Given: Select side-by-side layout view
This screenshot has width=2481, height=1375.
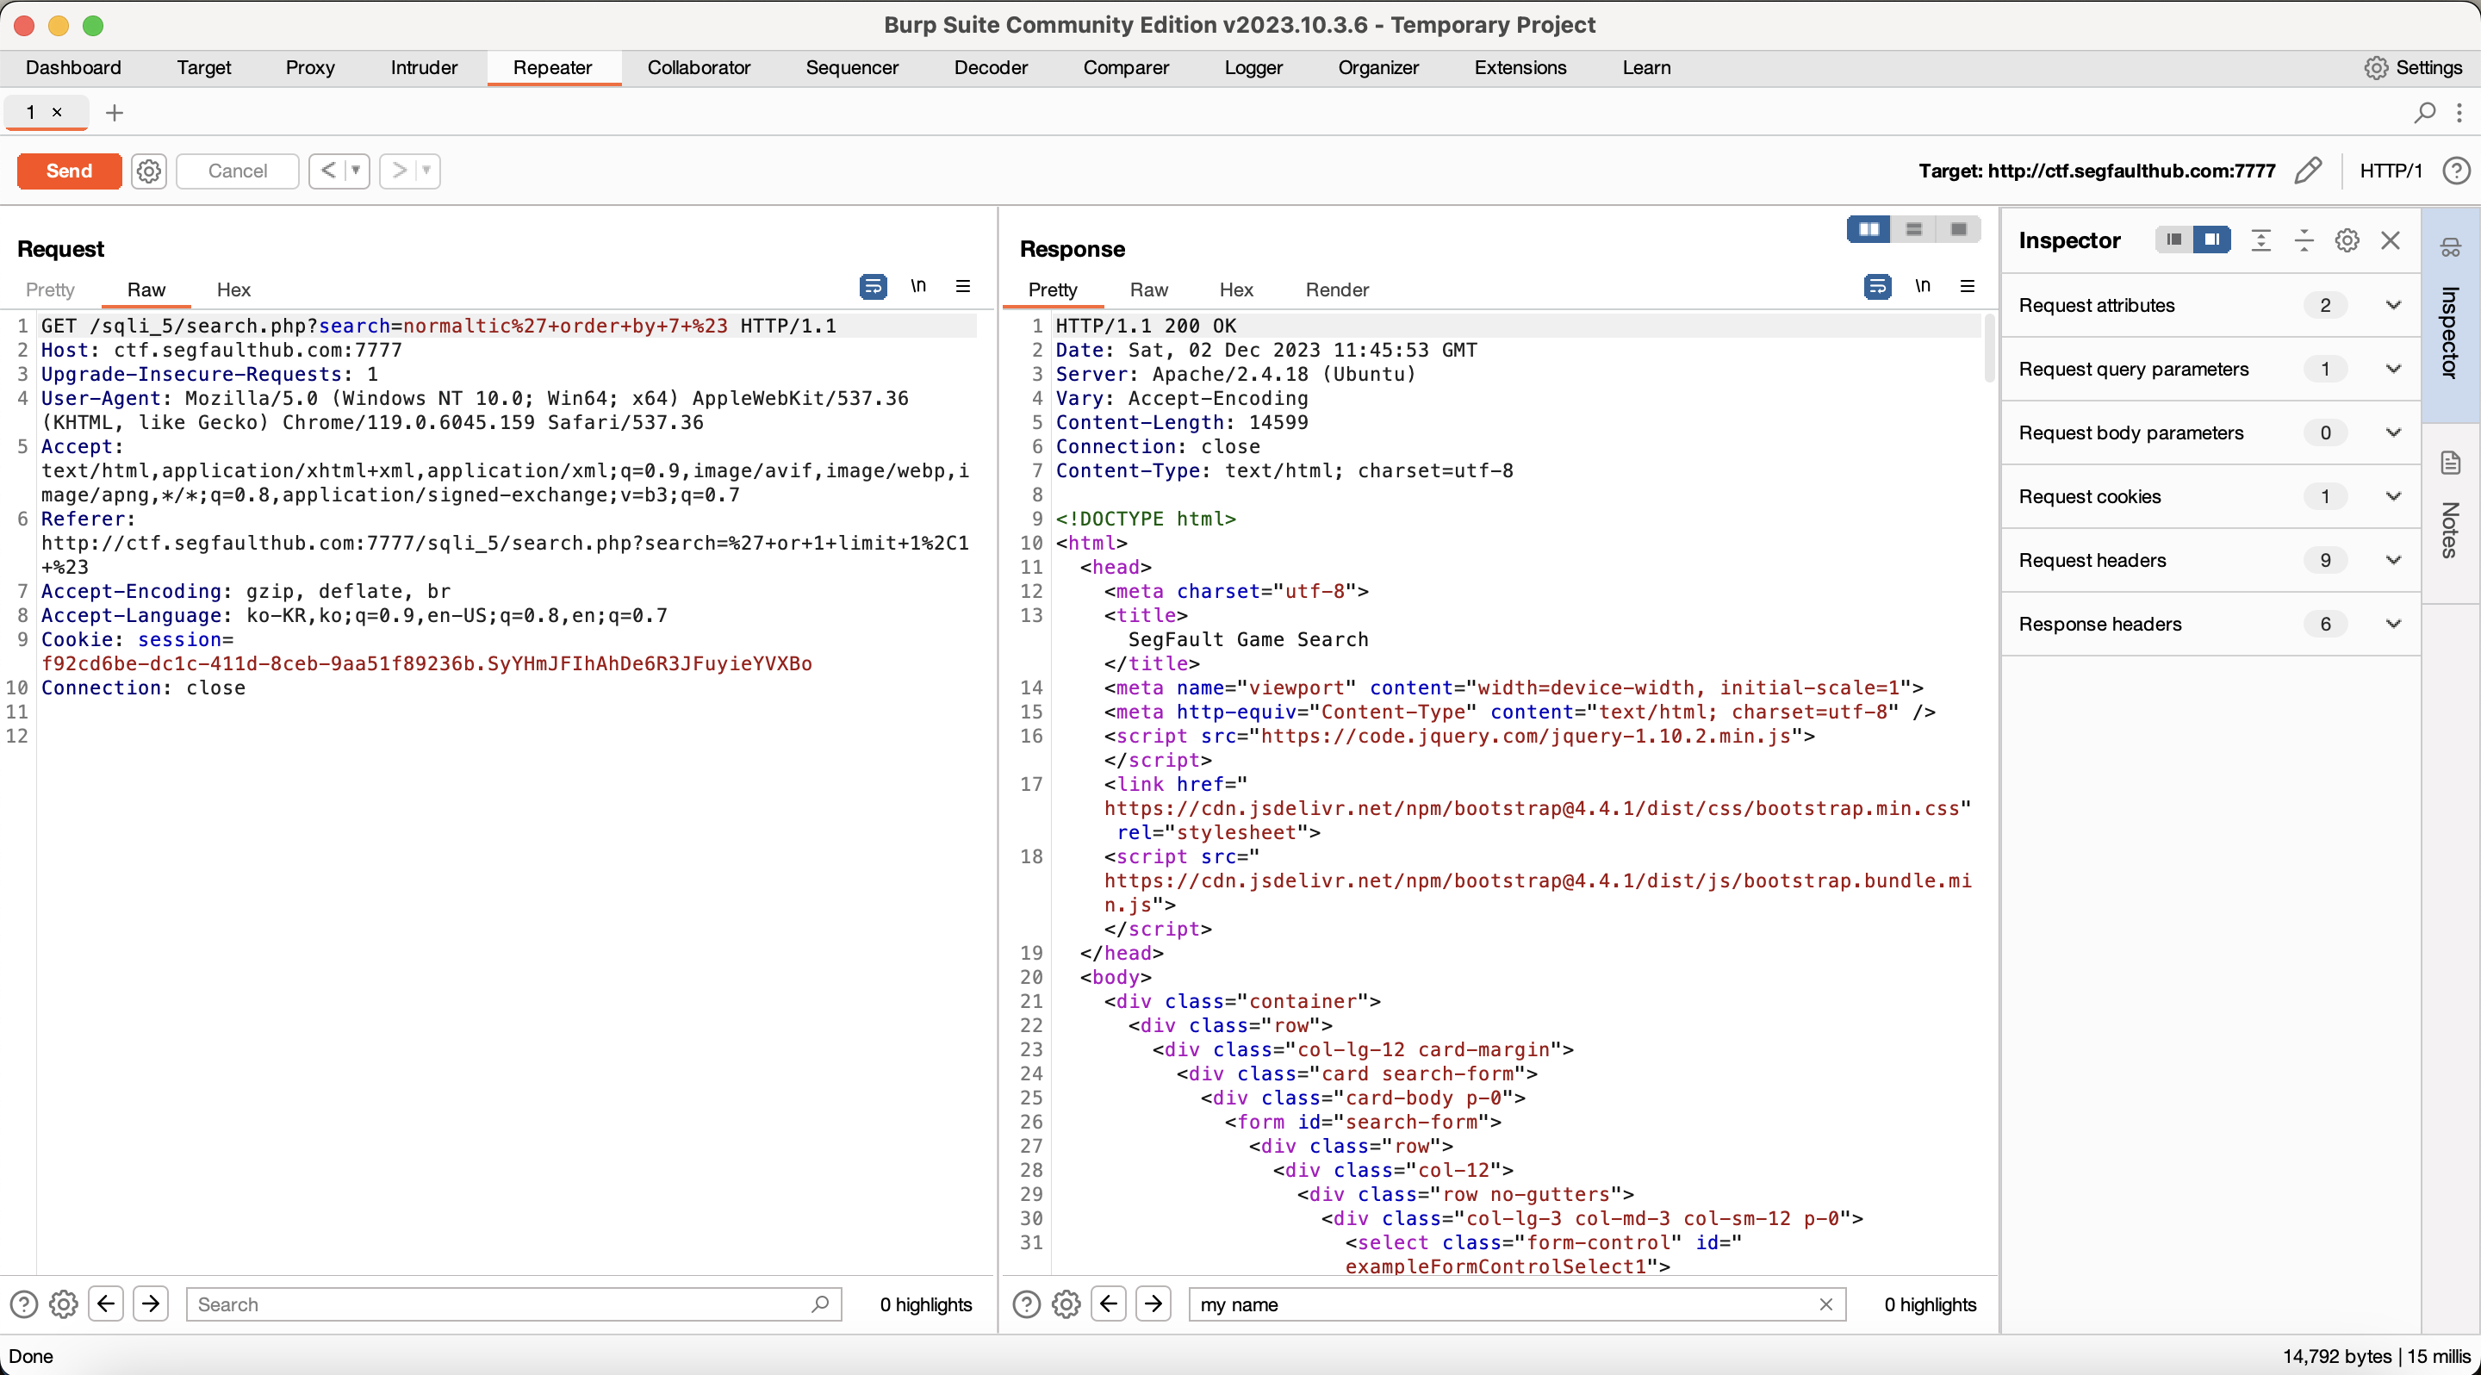Looking at the screenshot, I should pyautogui.click(x=1869, y=229).
